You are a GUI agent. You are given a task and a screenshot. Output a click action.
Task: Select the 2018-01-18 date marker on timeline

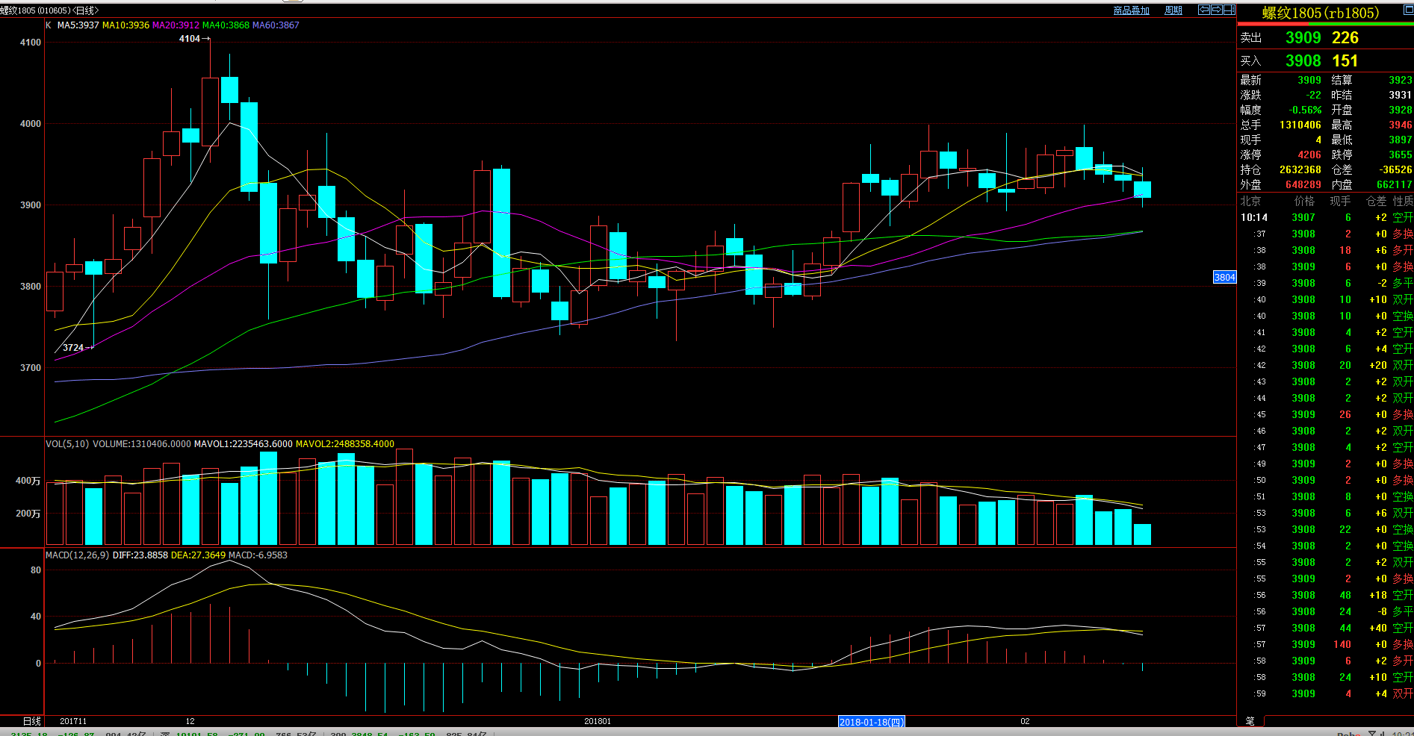pos(872,722)
